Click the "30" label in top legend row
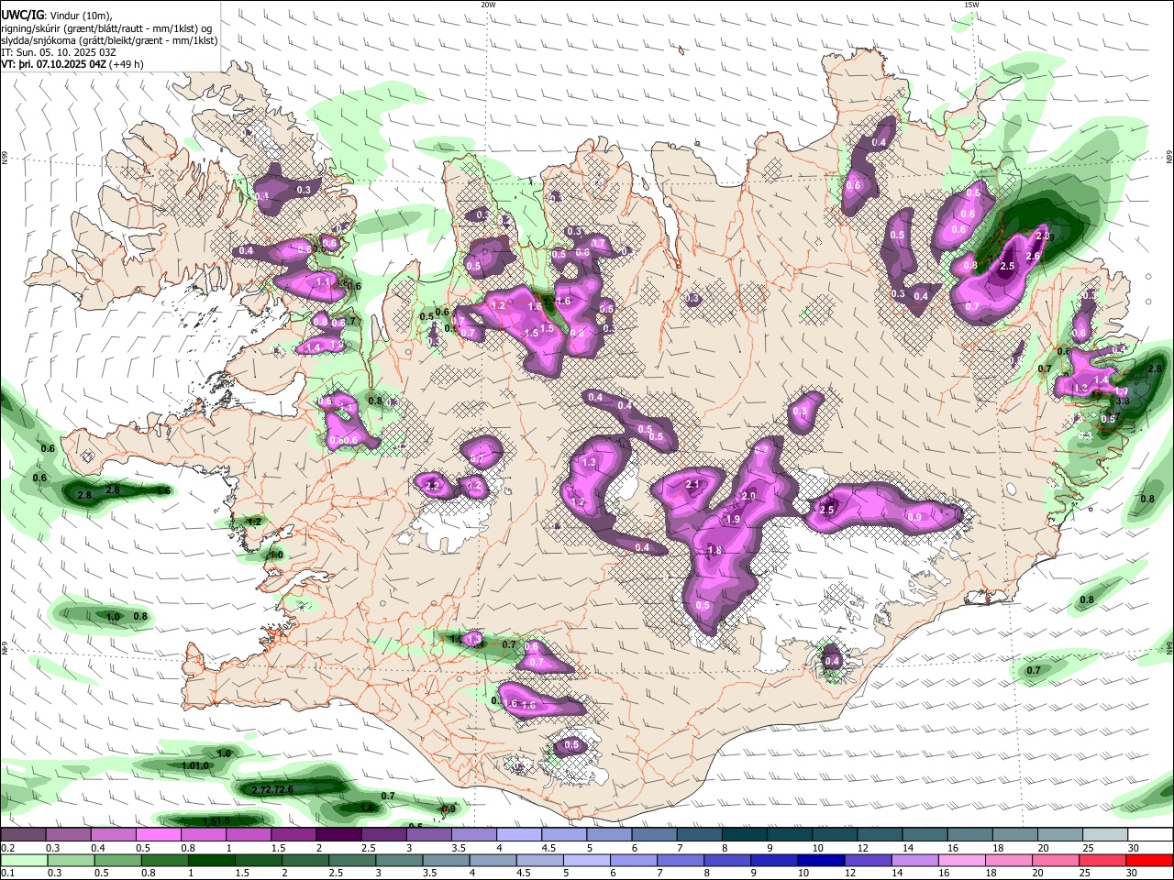Screen dimensions: 1174x880 tap(1134, 848)
